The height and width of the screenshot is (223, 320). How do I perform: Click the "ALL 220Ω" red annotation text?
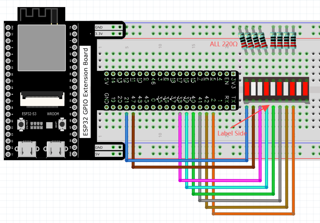click(224, 44)
